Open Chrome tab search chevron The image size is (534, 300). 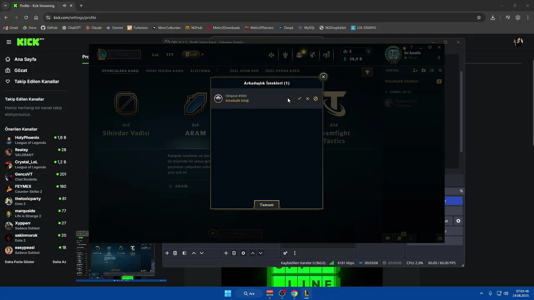[5, 6]
